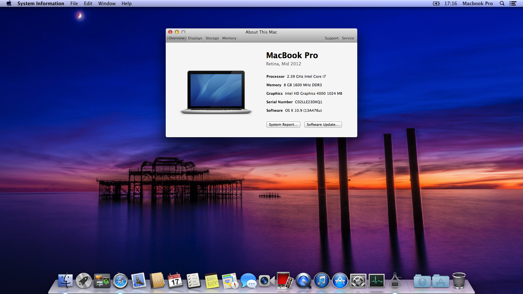Open Spotlight search magnifier
523x294 pixels.
coord(502,4)
